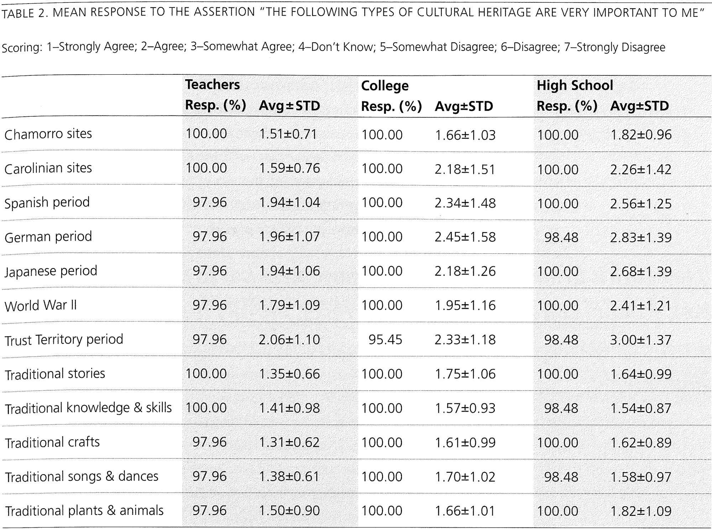Select Traditional songs & dances label
The height and width of the screenshot is (529, 712).
pos(82,476)
